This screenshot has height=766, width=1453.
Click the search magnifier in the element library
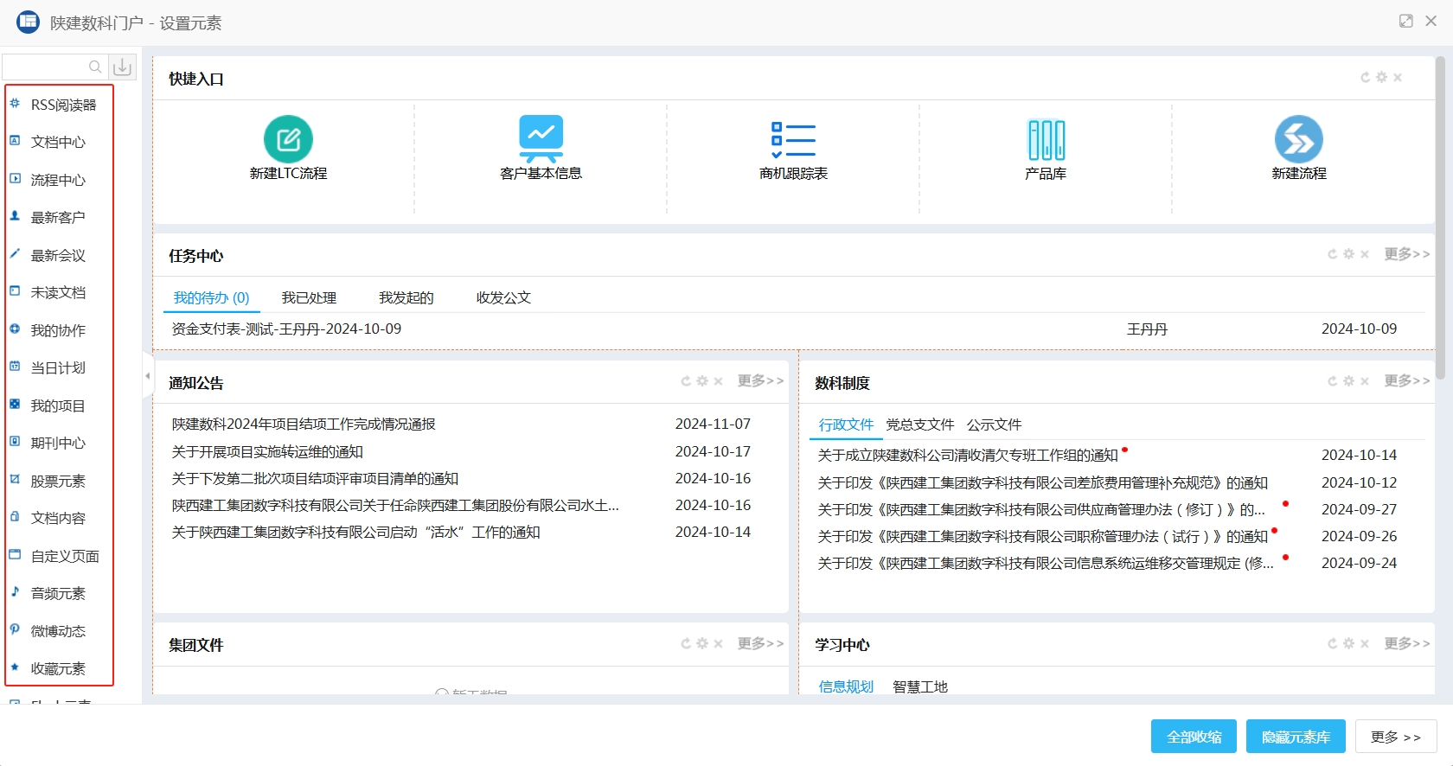coord(95,67)
